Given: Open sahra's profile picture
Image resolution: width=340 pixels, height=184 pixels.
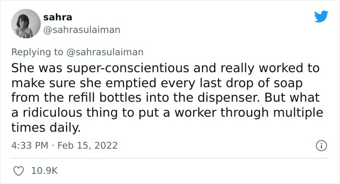Looking at the screenshot, I should (x=26, y=24).
